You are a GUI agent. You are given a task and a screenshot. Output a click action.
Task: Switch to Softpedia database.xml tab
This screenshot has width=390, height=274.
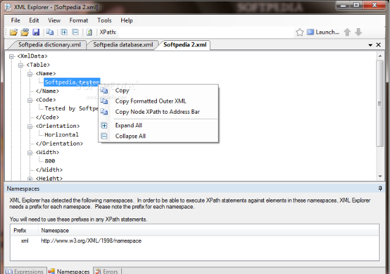[122, 45]
